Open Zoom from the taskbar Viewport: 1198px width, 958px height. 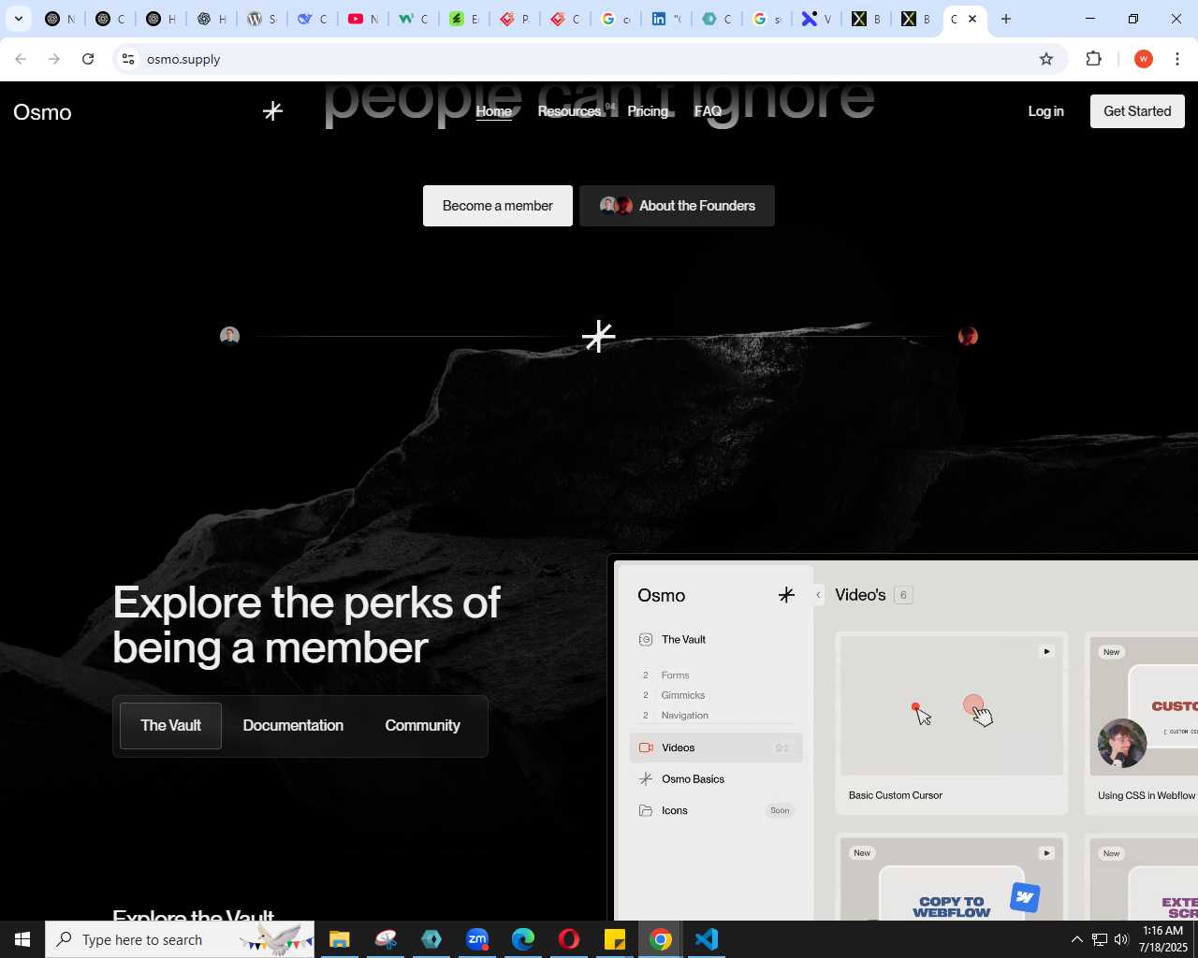click(477, 939)
